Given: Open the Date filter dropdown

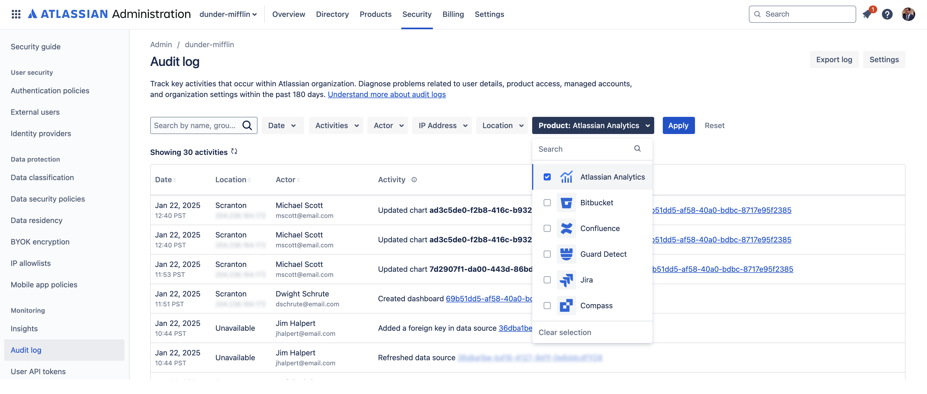Looking at the screenshot, I should [x=282, y=125].
